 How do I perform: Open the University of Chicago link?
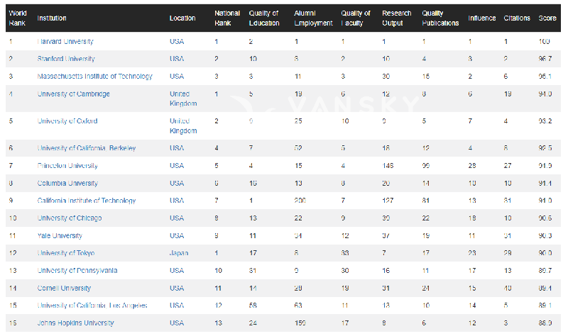[x=70, y=218]
